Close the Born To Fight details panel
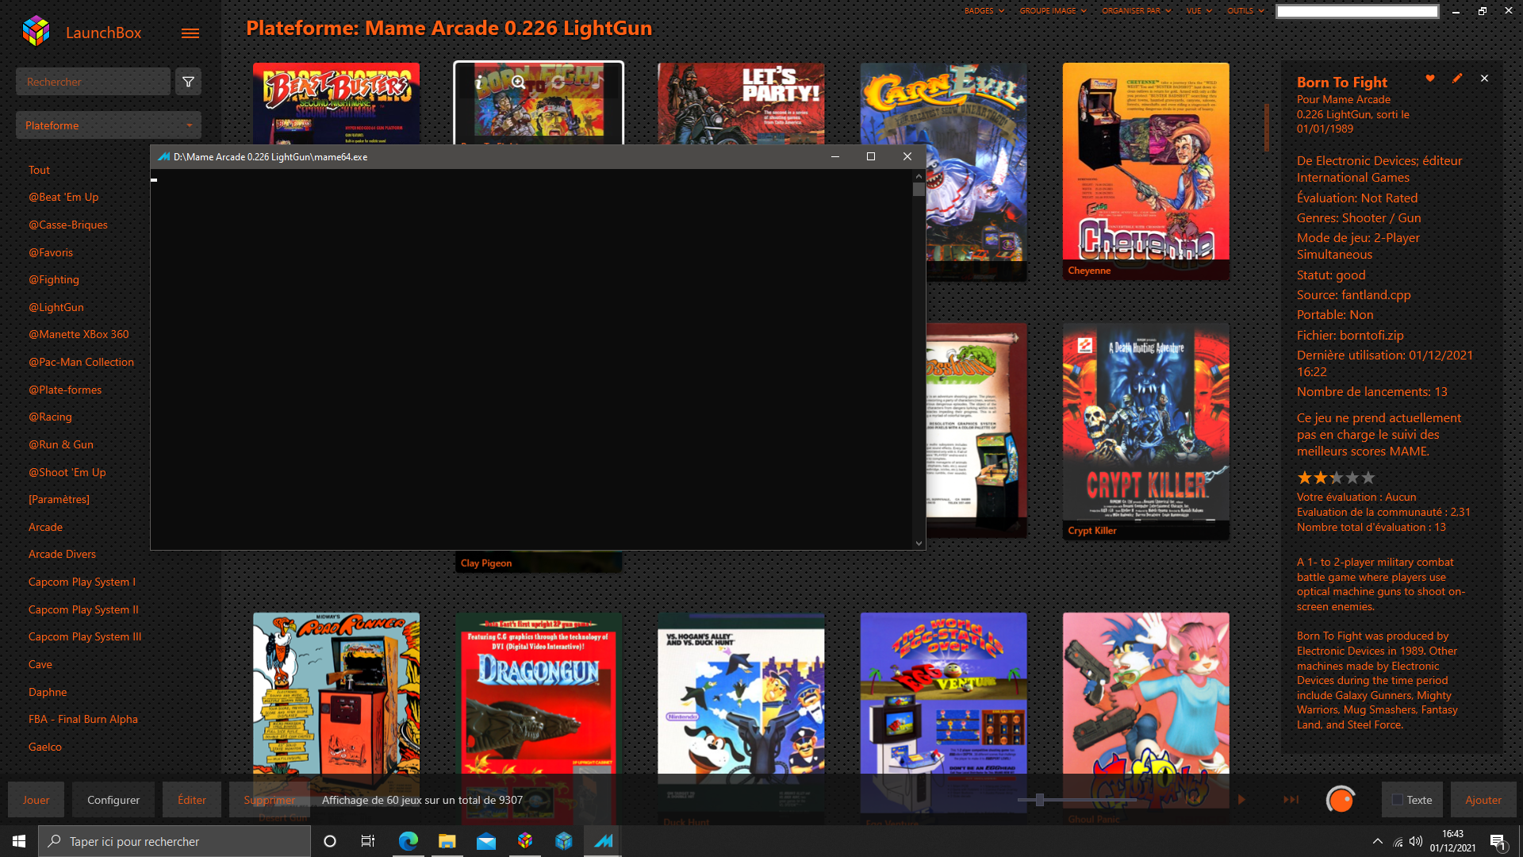Image resolution: width=1523 pixels, height=857 pixels. pos(1484,79)
